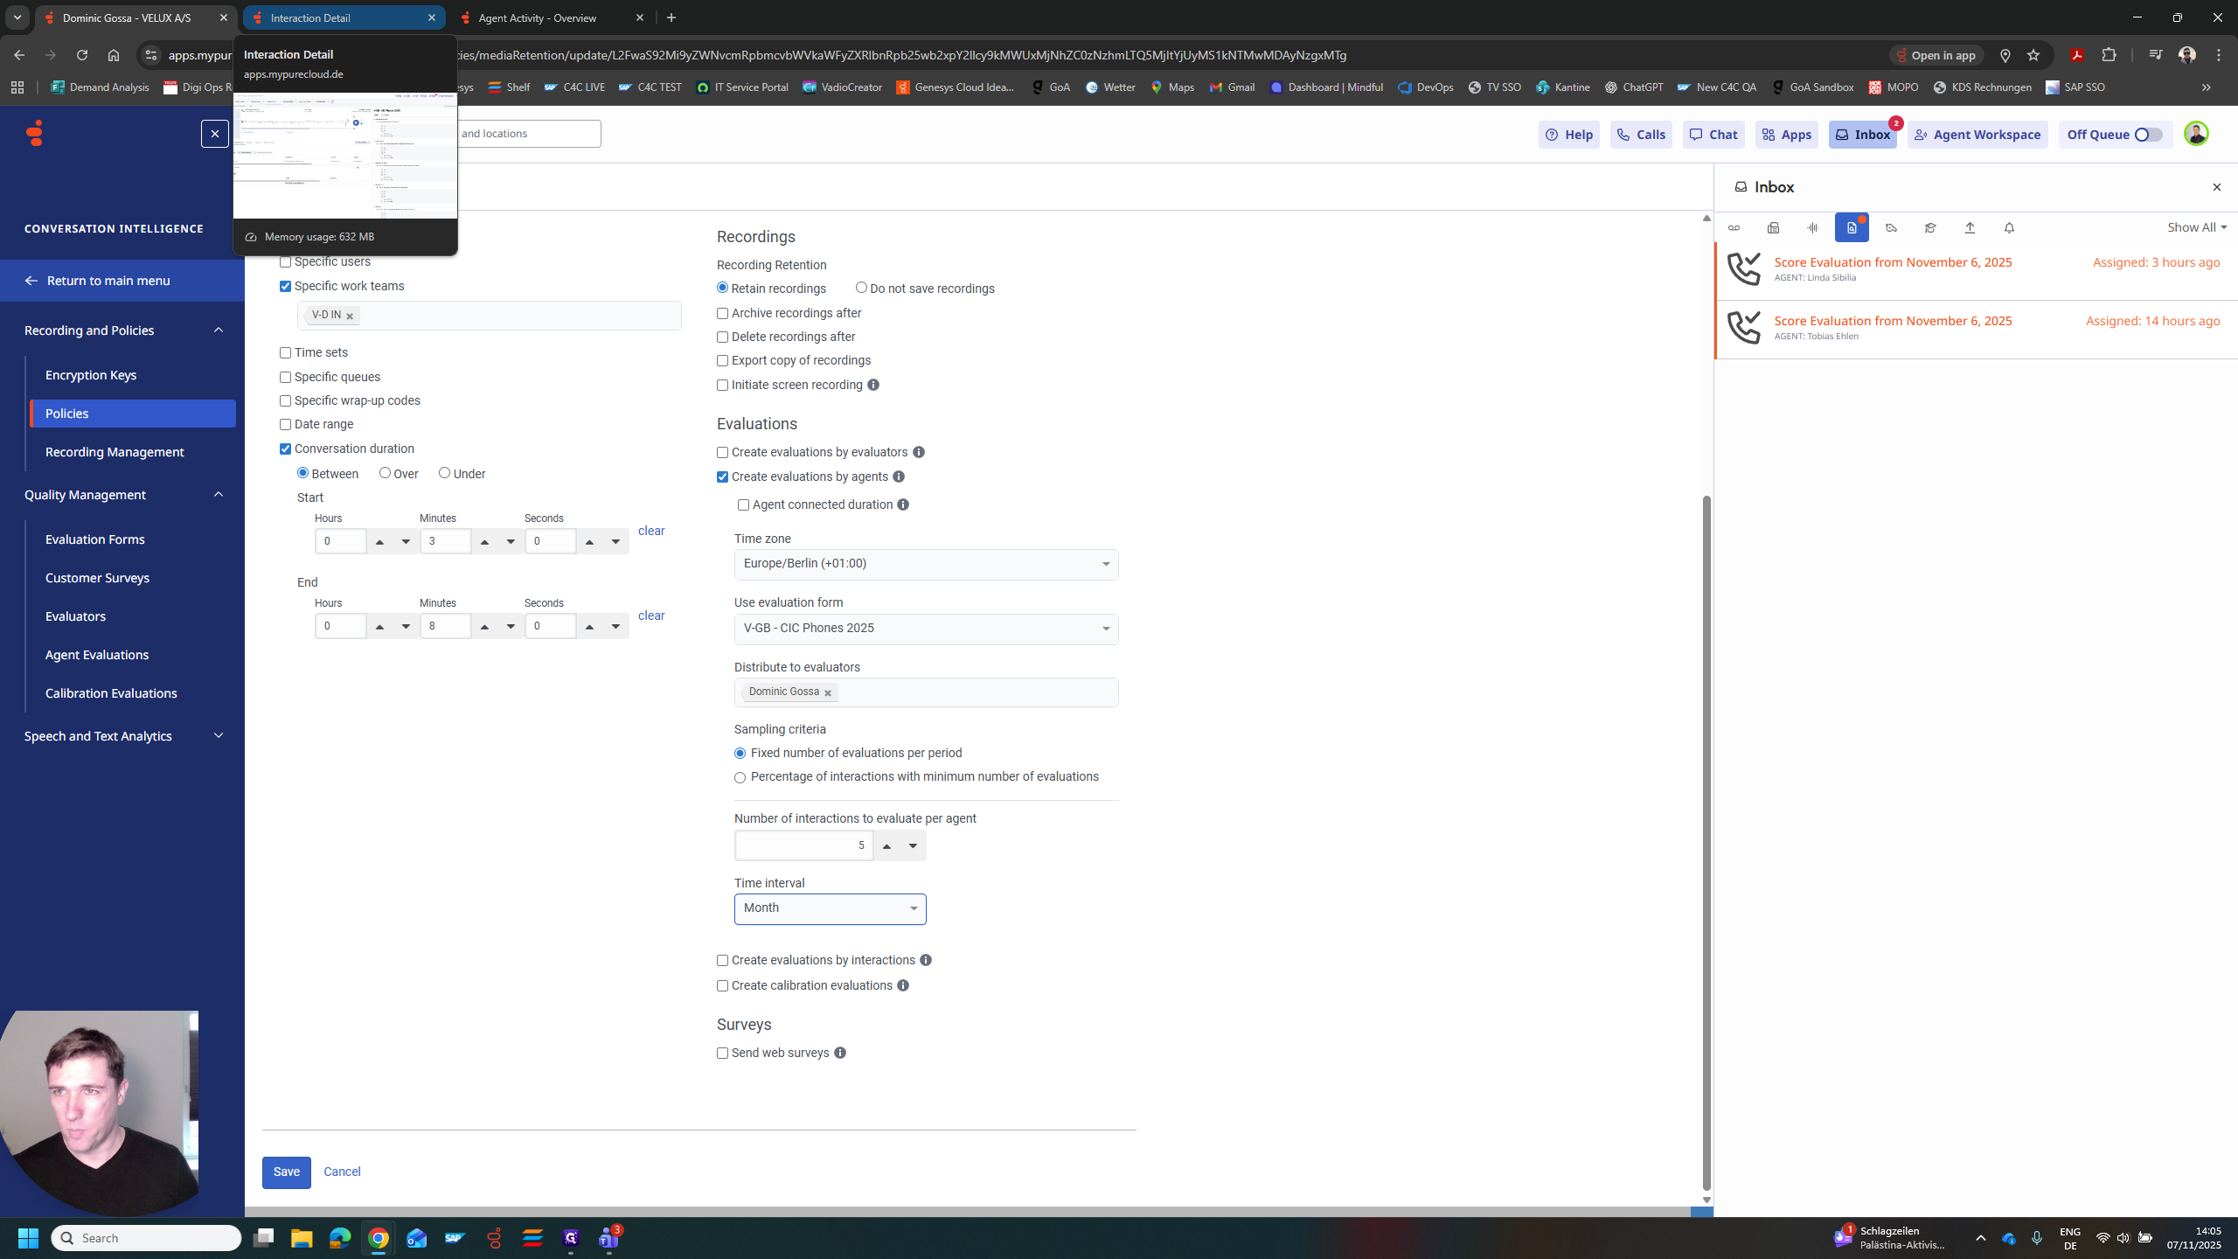
Task: Check Create evaluations by evaluators
Action: pyautogui.click(x=722, y=452)
